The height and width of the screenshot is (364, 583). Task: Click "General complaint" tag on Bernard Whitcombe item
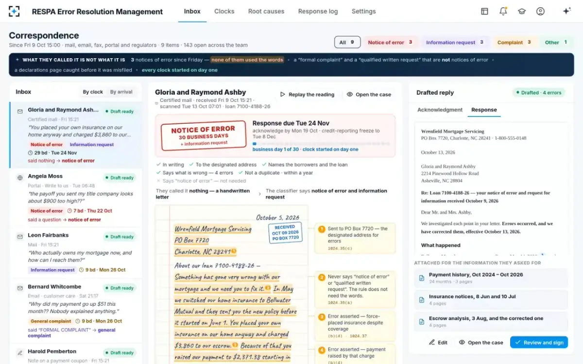click(51, 321)
